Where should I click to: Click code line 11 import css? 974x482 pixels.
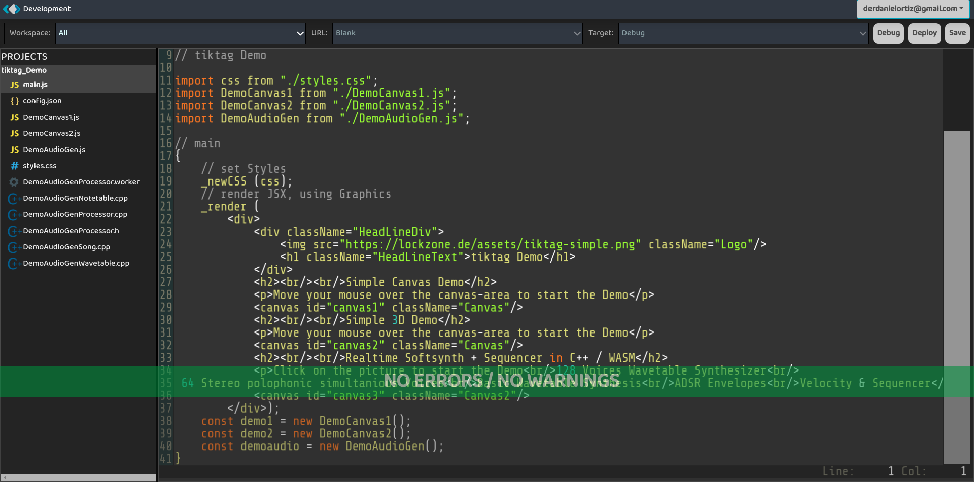[276, 81]
